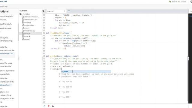Click file icon next to maze.txt
192x108 pixels.
pyautogui.click(x=23, y=36)
